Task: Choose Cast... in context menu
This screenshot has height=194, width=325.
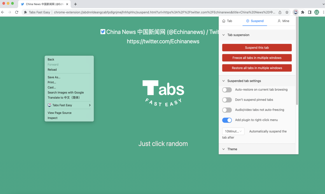Action: 69,88
